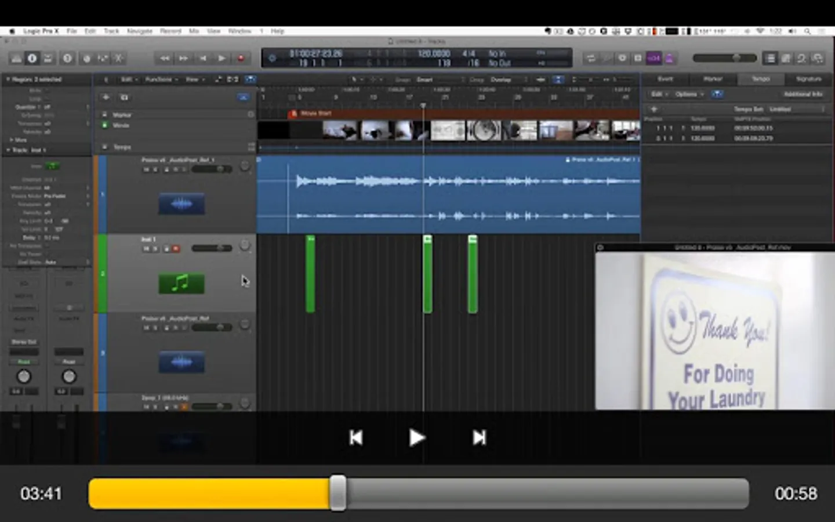Skip to next video with forward button
The height and width of the screenshot is (522, 835).
click(x=479, y=438)
